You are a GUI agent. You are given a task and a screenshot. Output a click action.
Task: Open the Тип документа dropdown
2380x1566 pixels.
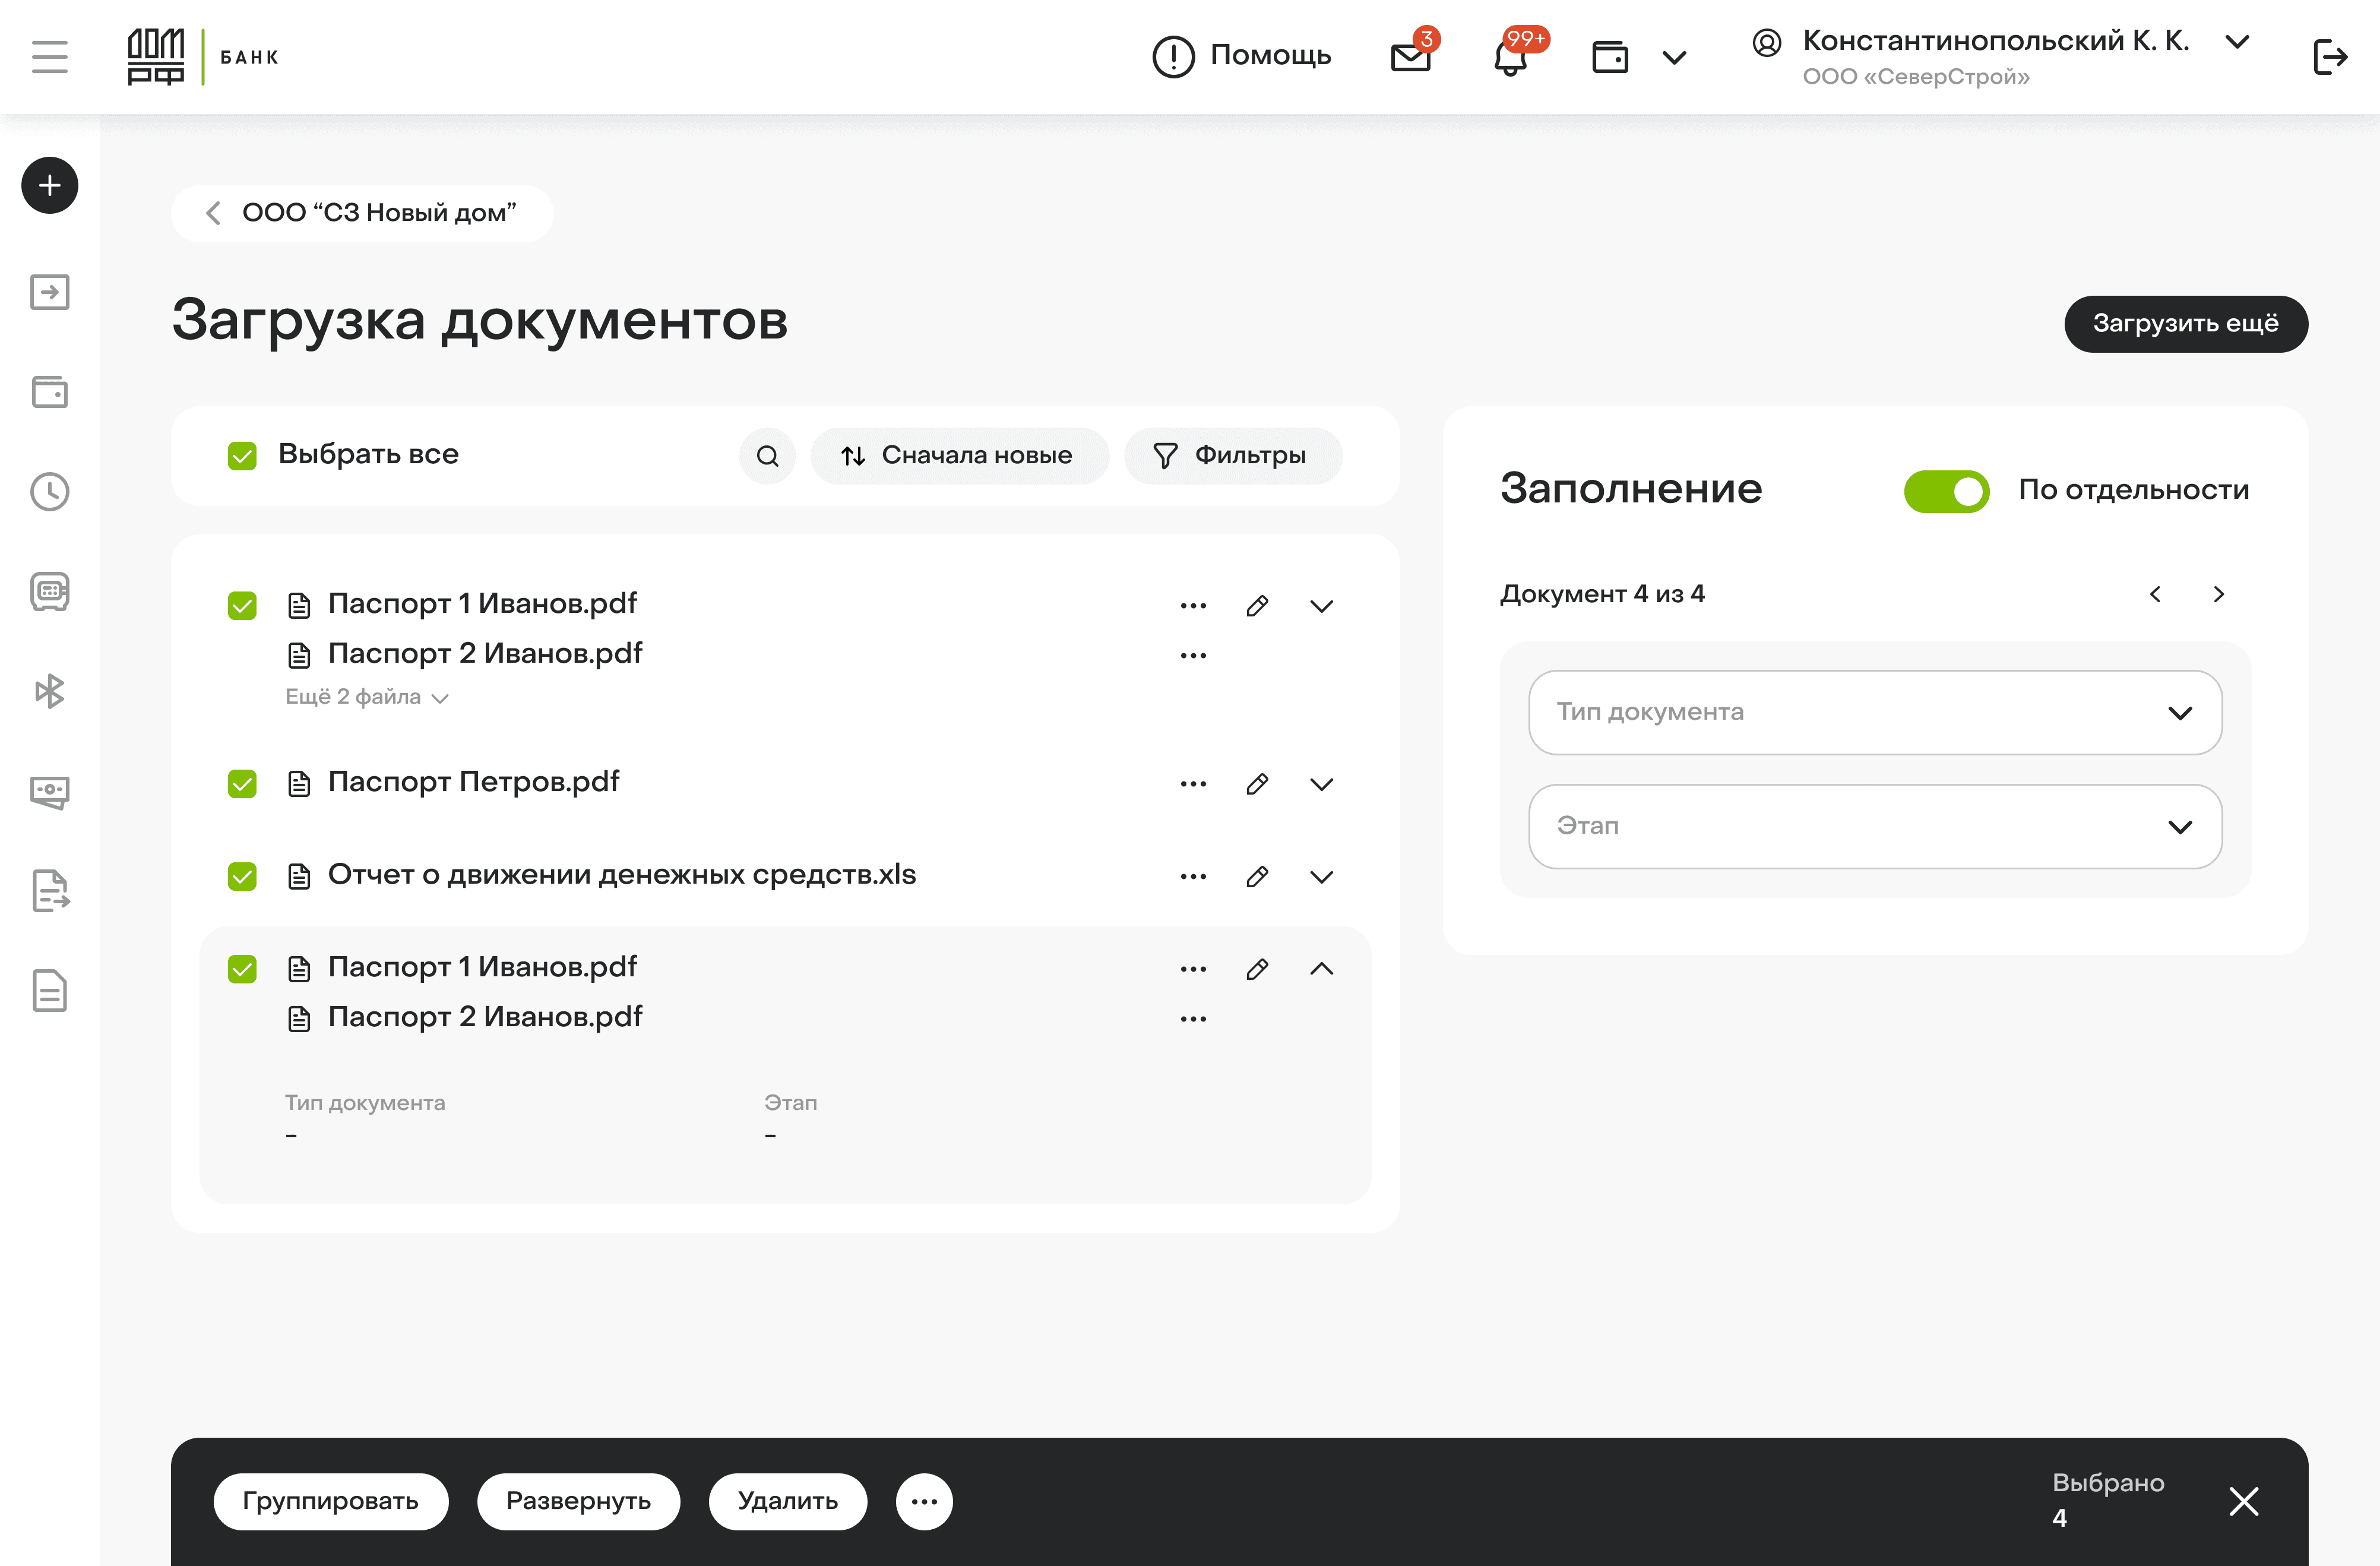pos(1874,712)
